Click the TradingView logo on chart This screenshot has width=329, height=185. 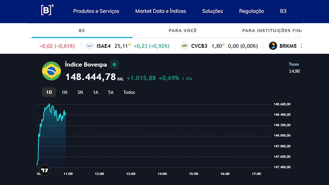pyautogui.click(x=45, y=170)
